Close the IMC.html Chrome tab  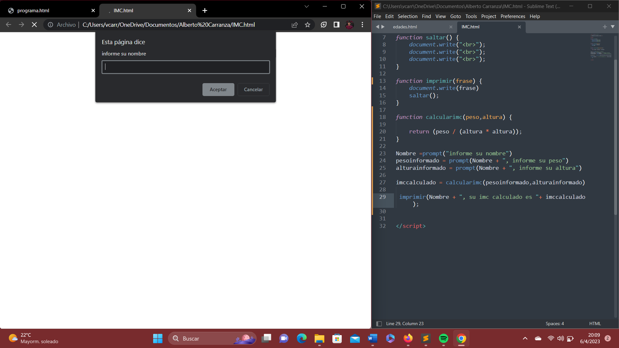click(x=190, y=11)
